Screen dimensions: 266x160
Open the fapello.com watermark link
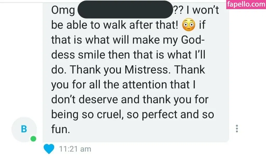[246, 4]
